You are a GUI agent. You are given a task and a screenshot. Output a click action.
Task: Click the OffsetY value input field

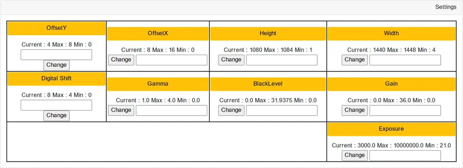click(x=56, y=55)
